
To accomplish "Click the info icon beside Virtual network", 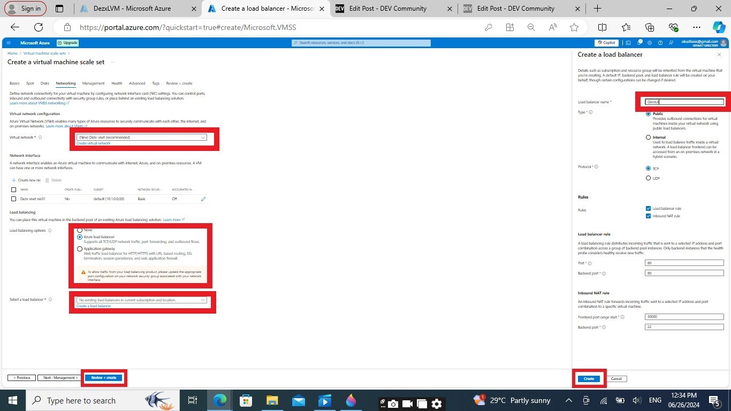I will (x=40, y=138).
